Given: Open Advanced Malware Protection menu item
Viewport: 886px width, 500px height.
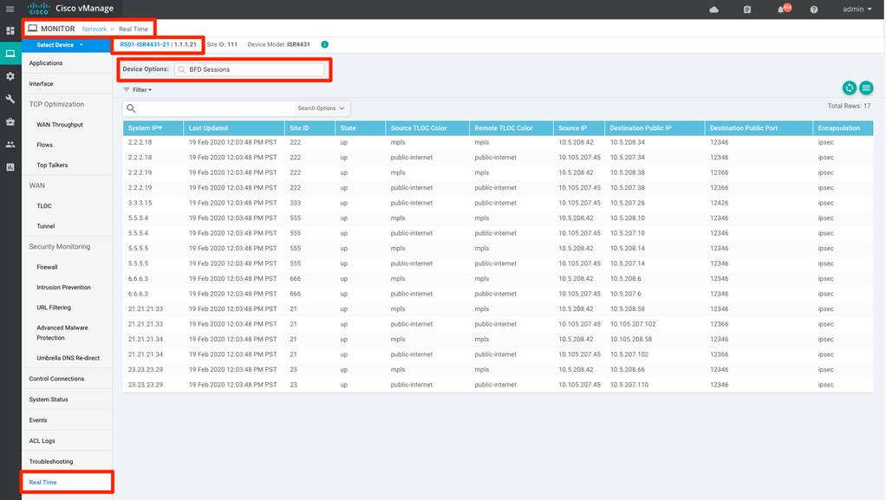Looking at the screenshot, I should coord(62,333).
